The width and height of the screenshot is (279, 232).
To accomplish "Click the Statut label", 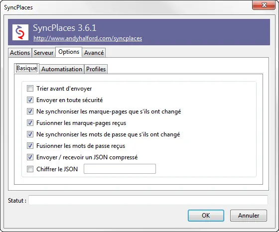I will click(x=17, y=201).
